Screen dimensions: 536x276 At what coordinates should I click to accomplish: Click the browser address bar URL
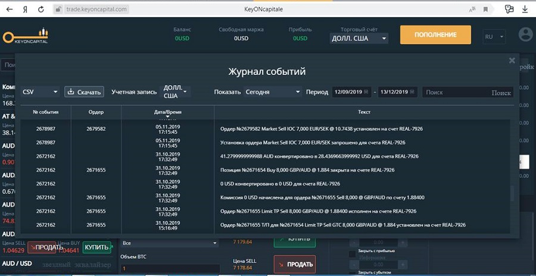(96, 10)
